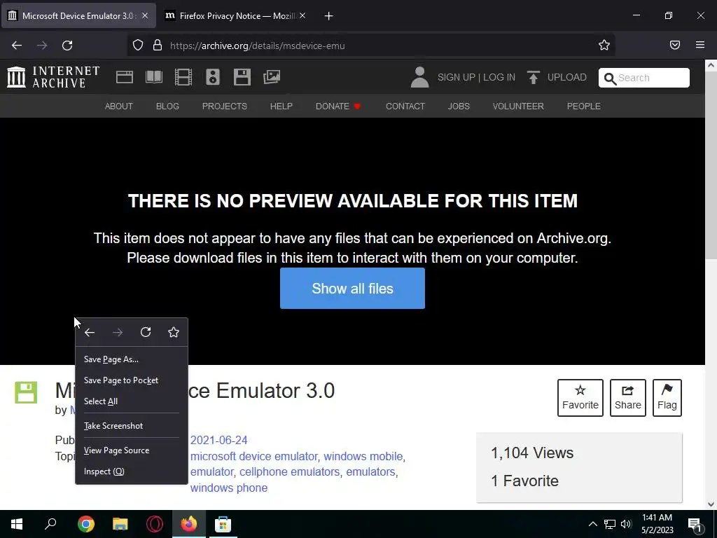Open the Texts book icon
The width and height of the screenshot is (717, 538).
(153, 77)
